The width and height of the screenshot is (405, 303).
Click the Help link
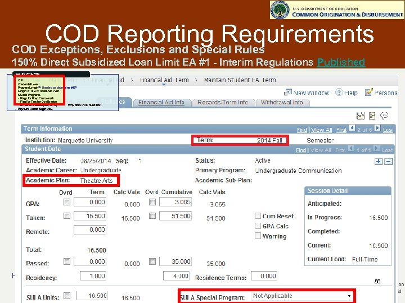pos(351,93)
